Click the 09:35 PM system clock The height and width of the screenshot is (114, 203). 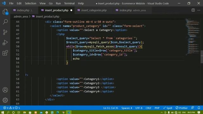191,113
